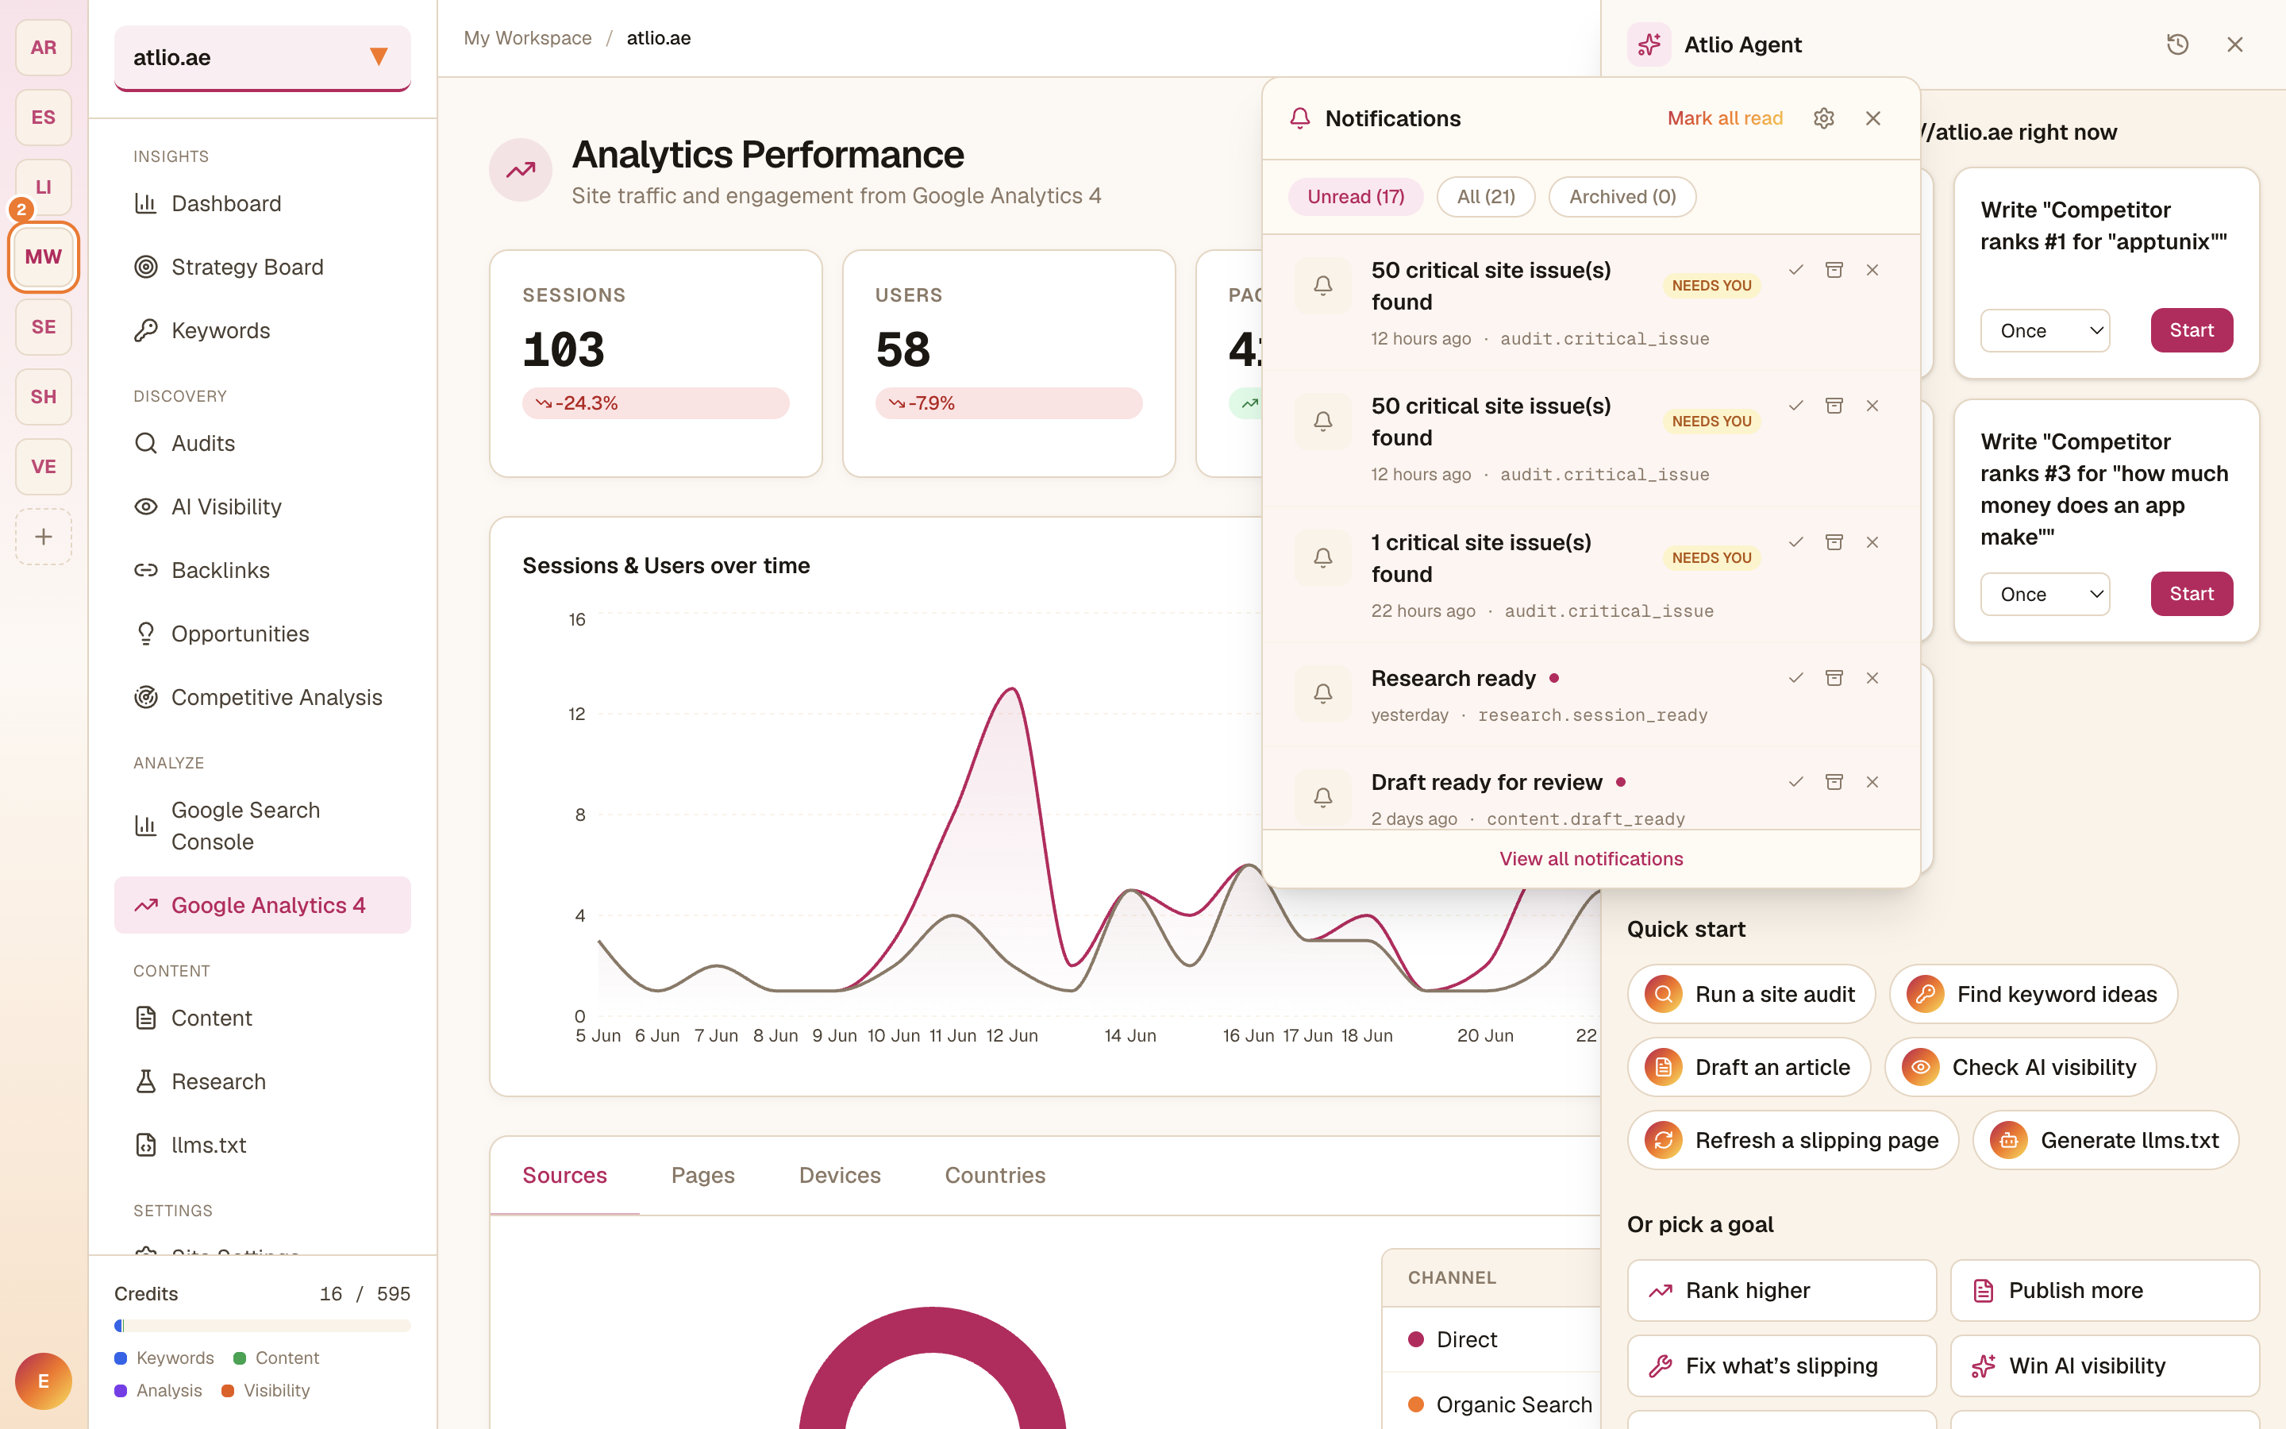Open Atlio Agent history

coord(2177,44)
